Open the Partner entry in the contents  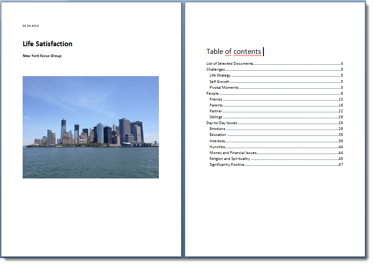point(216,111)
